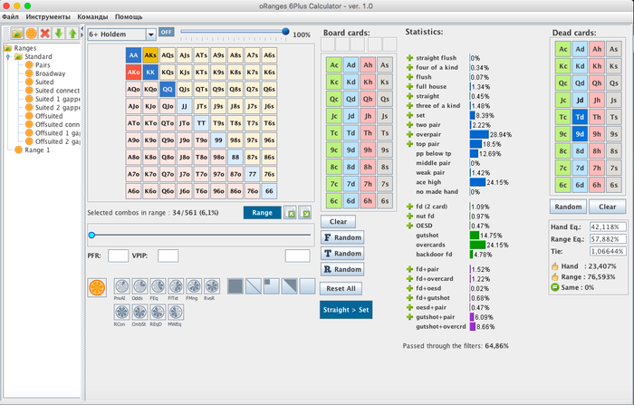634x405 pixels.
Task: Click the thumbs-up icon beside Hand percentage
Action: point(554,266)
